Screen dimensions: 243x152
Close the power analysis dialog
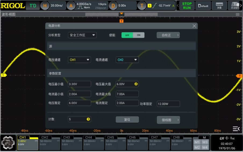(x=194, y=26)
